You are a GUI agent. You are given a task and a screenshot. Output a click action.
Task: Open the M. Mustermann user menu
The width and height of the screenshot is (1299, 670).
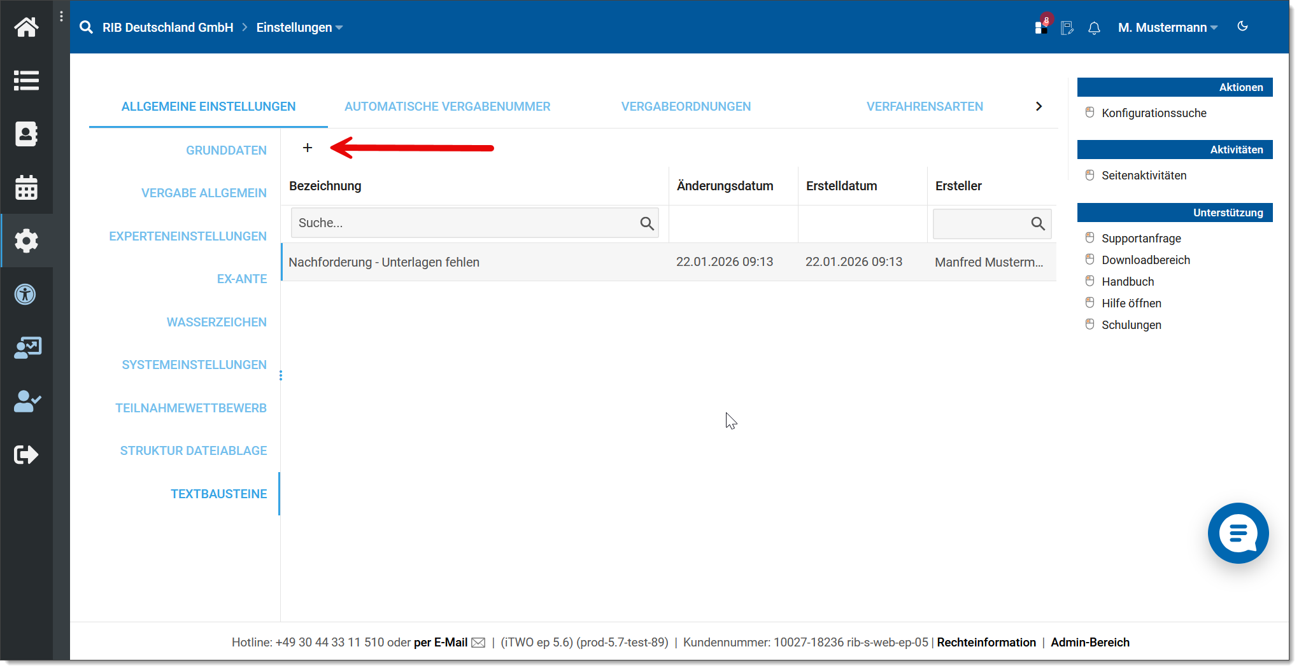point(1167,28)
